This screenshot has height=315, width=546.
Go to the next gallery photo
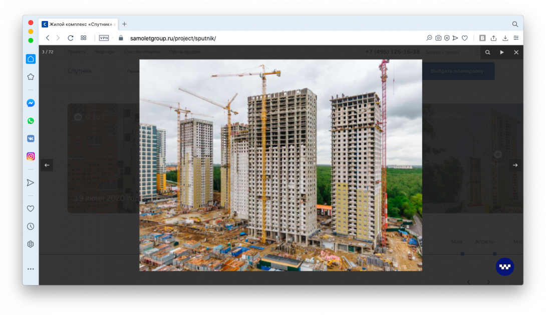point(515,165)
